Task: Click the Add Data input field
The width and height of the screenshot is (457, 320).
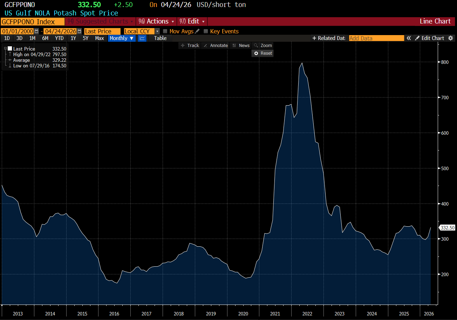Action: click(376, 38)
